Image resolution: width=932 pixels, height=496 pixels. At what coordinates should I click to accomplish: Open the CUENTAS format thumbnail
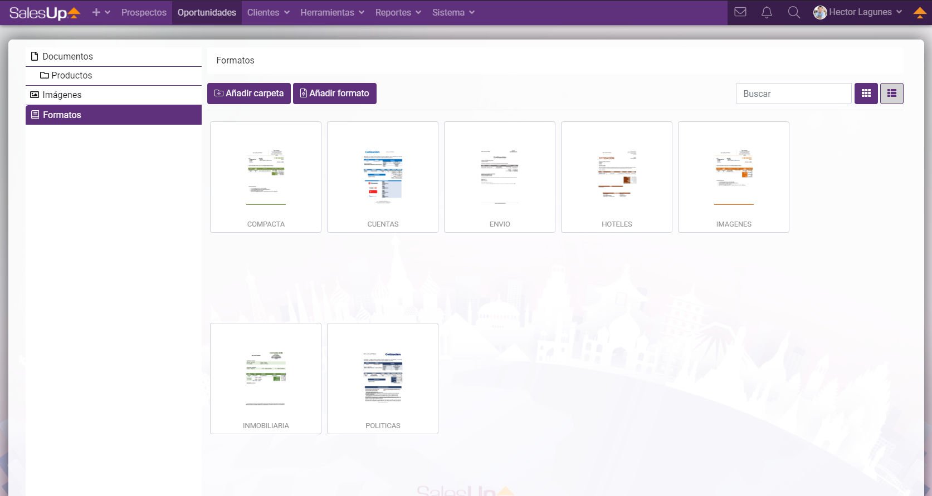point(383,177)
